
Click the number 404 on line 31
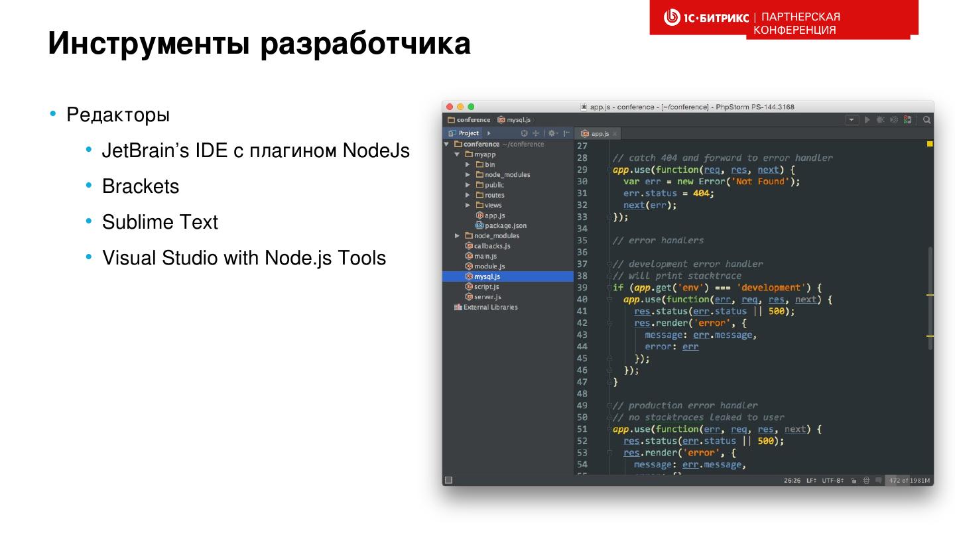pyautogui.click(x=701, y=194)
